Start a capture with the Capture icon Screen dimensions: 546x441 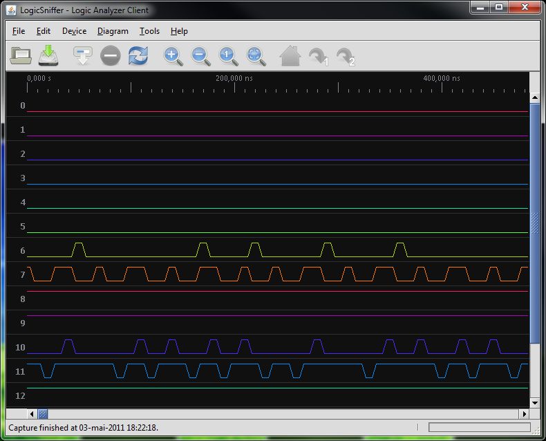point(83,55)
